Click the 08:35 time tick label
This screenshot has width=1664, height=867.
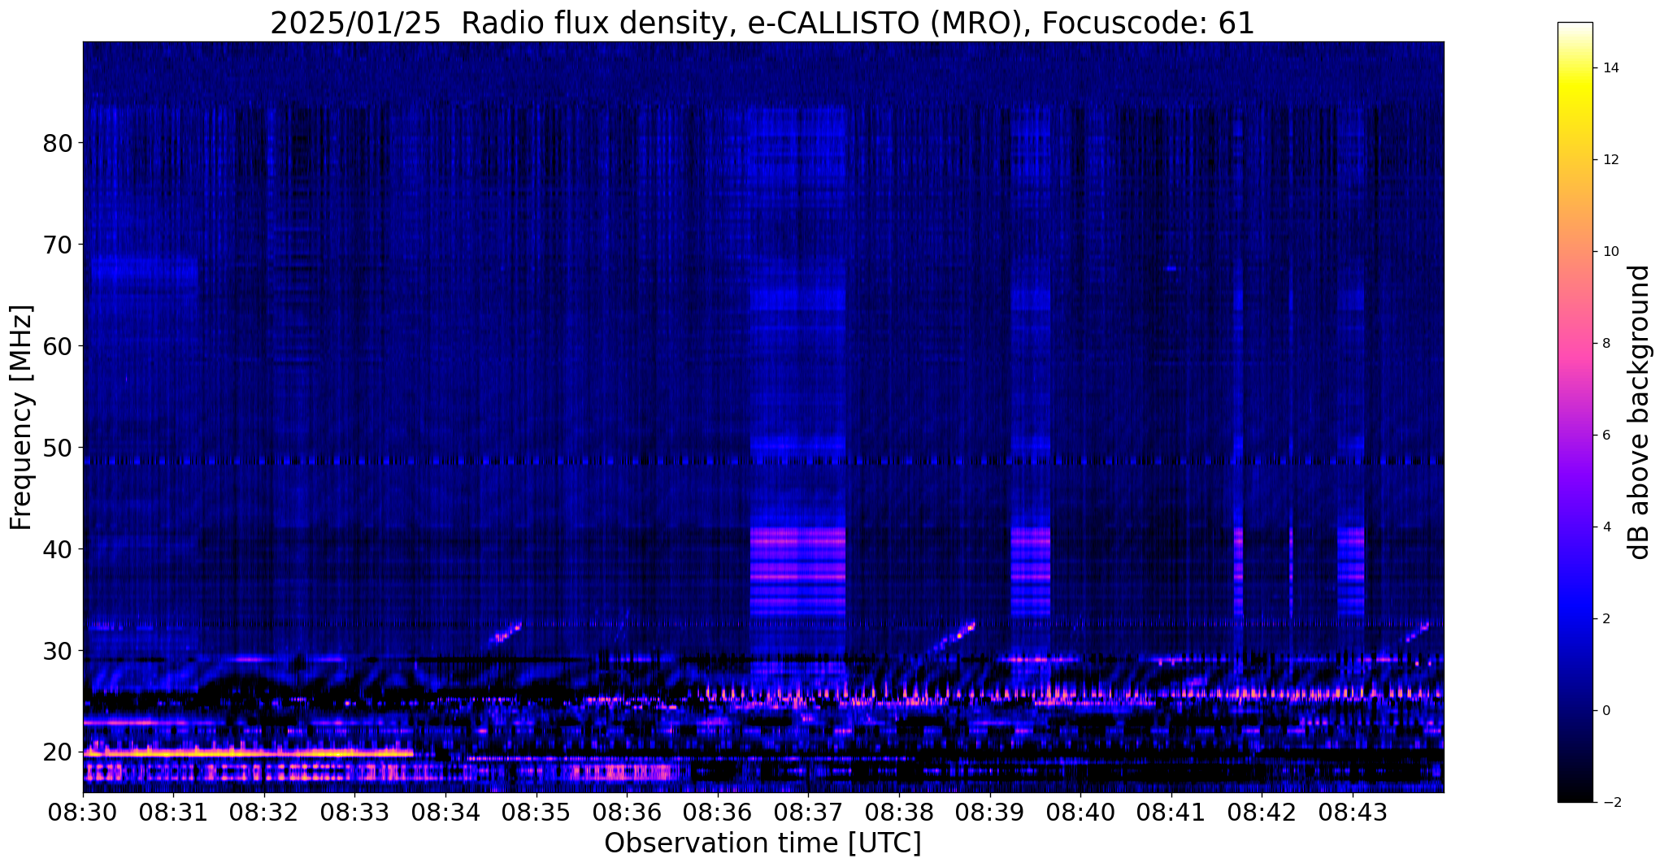click(x=537, y=813)
